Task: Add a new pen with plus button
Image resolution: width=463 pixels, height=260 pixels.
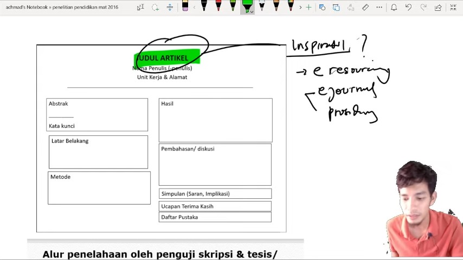Action: click(x=308, y=8)
